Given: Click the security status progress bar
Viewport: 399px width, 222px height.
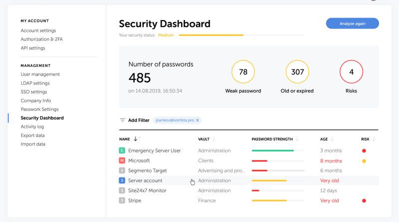Looking at the screenshot, I should tap(241, 35).
